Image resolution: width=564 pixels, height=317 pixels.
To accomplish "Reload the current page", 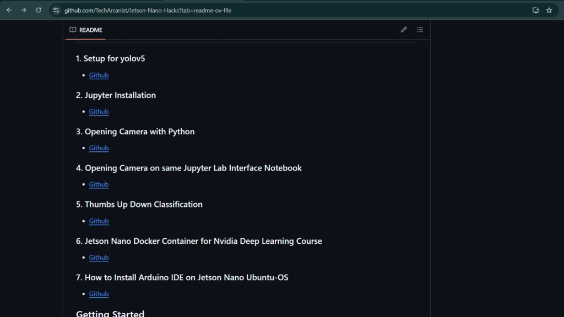I will 39,10.
